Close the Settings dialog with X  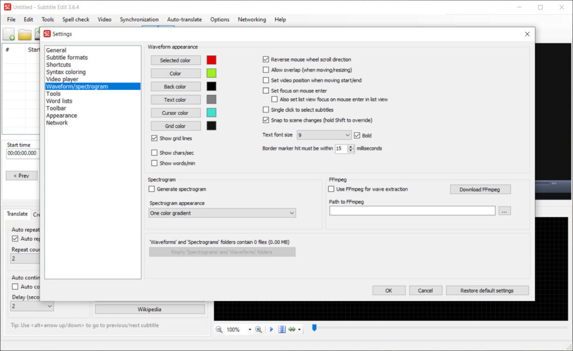(x=527, y=34)
